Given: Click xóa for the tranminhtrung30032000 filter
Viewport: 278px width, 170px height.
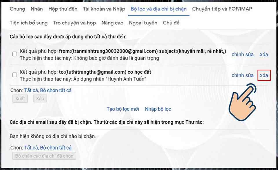Looking at the screenshot, I should (264, 55).
